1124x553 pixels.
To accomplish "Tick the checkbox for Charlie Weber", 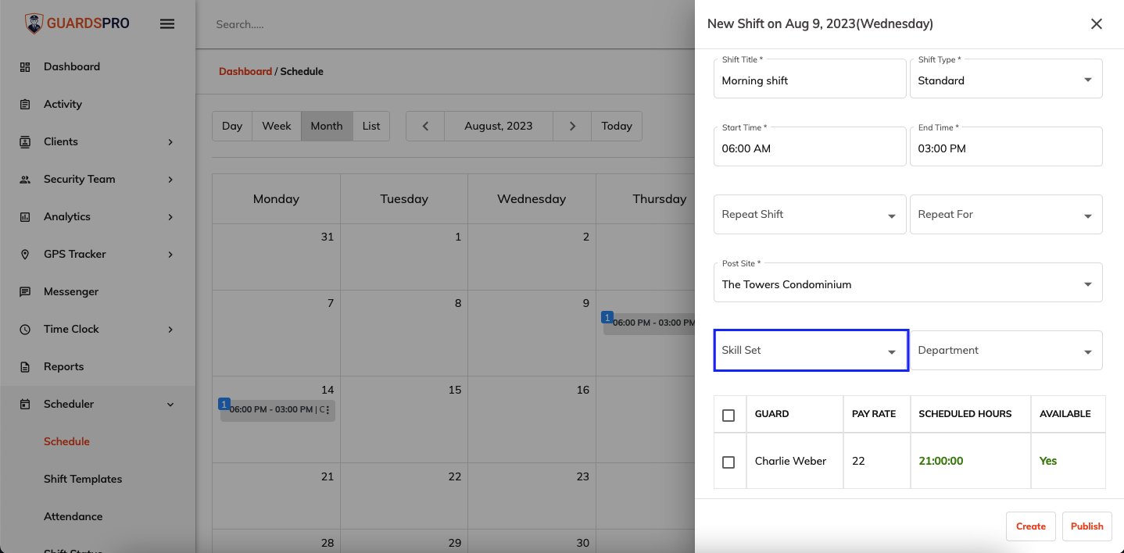I will [x=728, y=462].
